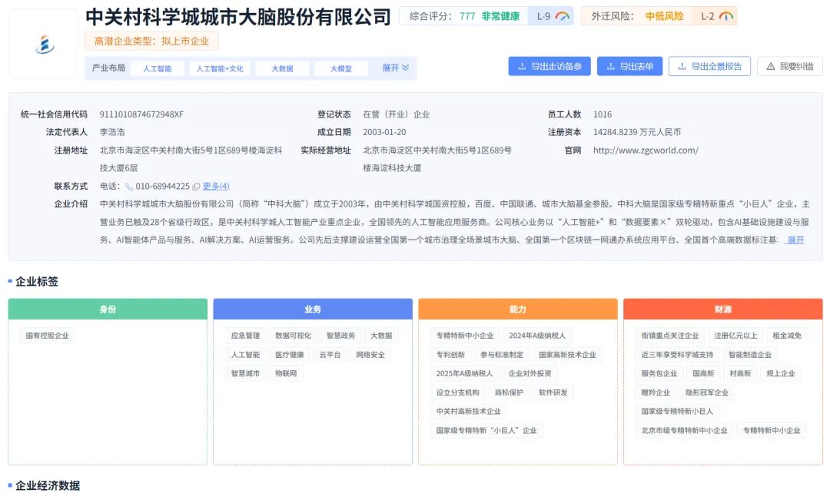Click the 2024年A级纳税人 tag
Screen dimensions: 830x503
pyautogui.click(x=536, y=336)
